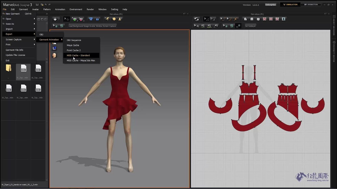Click the Set Sublayer button
The height and width of the screenshot is (189, 337).
(x=250, y=26)
